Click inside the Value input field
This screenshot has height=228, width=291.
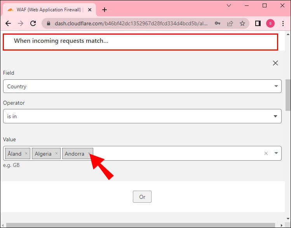[175, 153]
